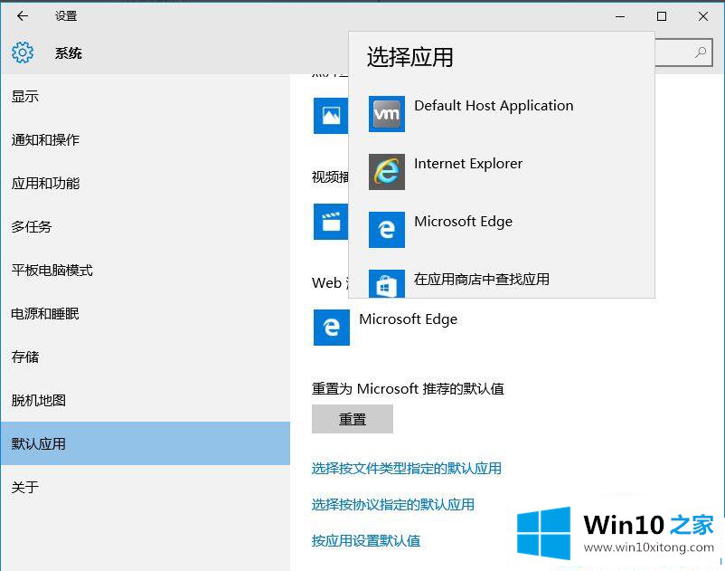Open the 通知和操作 settings page
725x571 pixels.
(146, 139)
